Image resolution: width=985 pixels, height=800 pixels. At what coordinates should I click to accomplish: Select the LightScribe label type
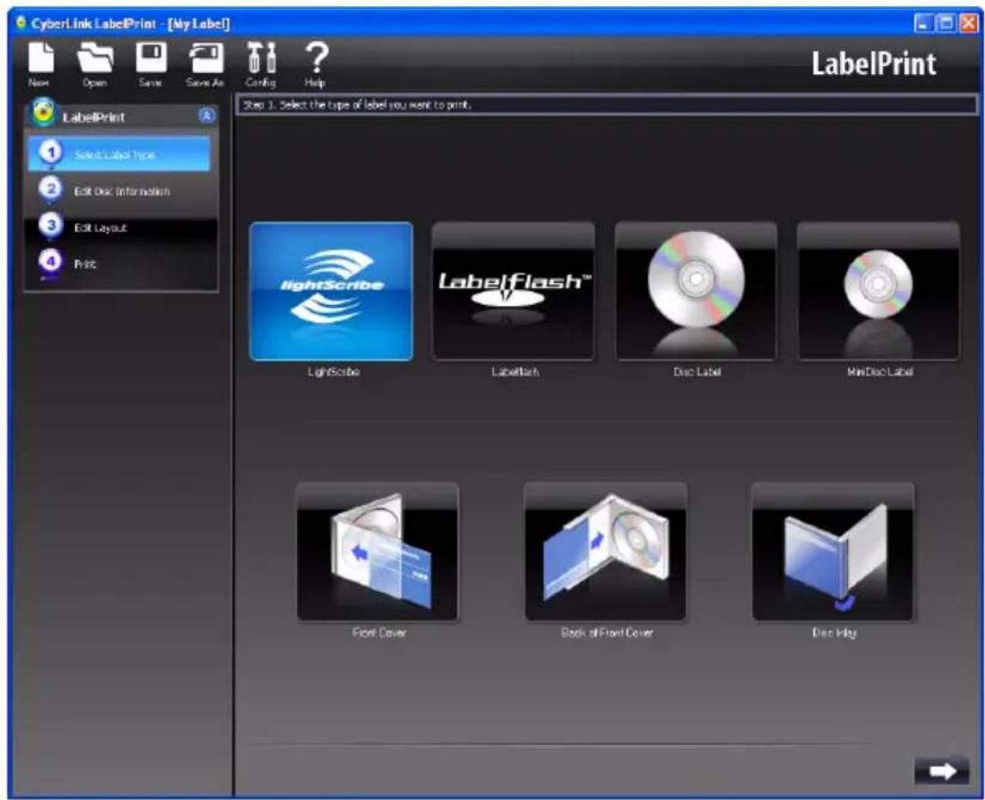(x=331, y=291)
